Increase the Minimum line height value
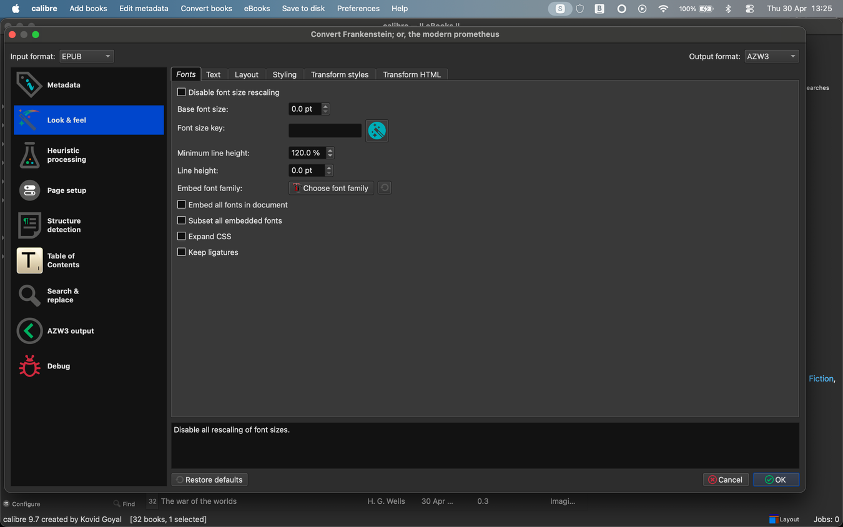The image size is (843, 527). tap(330, 150)
